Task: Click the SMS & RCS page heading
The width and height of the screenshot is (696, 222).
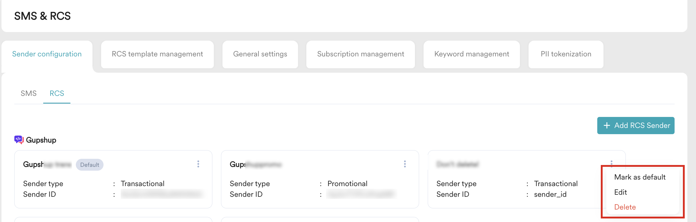Action: (x=43, y=16)
